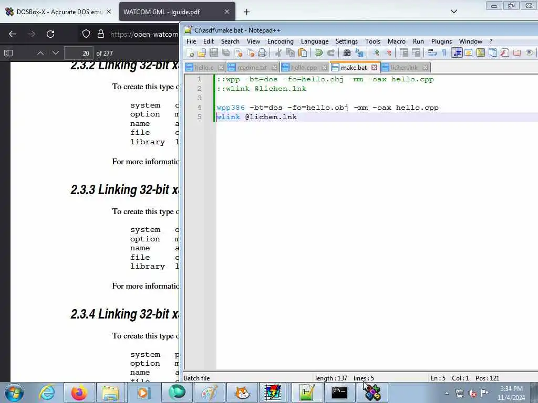Click the Print toolbar icon
The height and width of the screenshot is (403, 538).
pyautogui.click(x=262, y=53)
